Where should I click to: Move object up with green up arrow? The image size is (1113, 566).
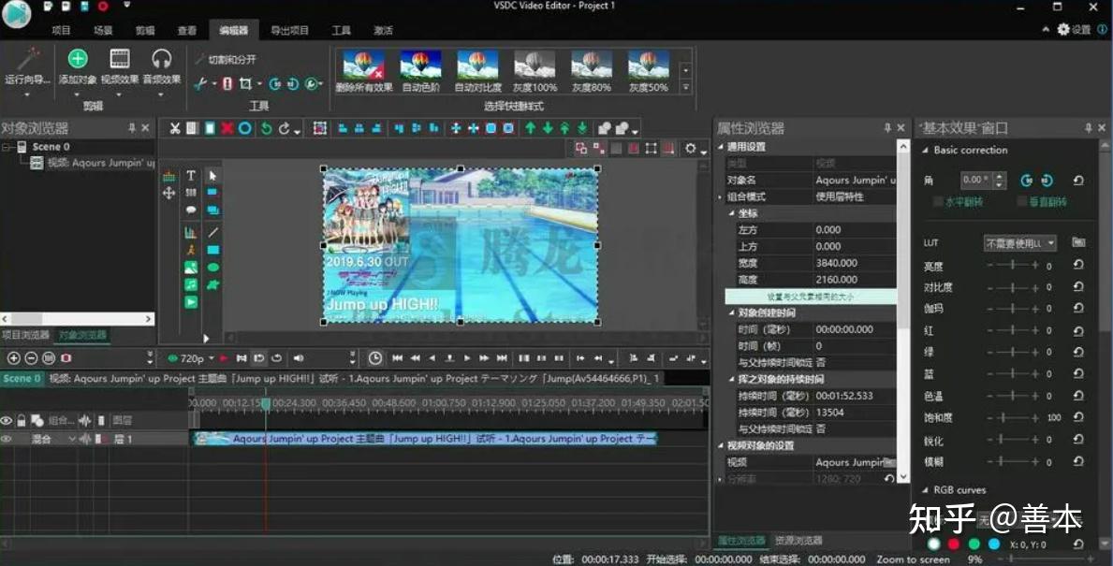[530, 128]
